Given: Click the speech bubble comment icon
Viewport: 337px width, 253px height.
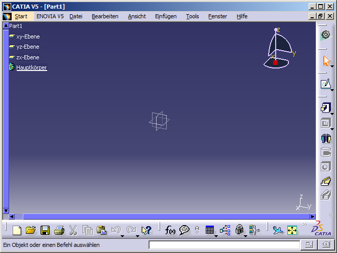Looking at the screenshot, I should pos(184,230).
